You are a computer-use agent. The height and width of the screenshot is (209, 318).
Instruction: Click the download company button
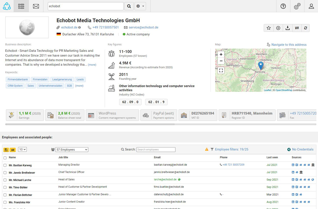click(x=288, y=28)
